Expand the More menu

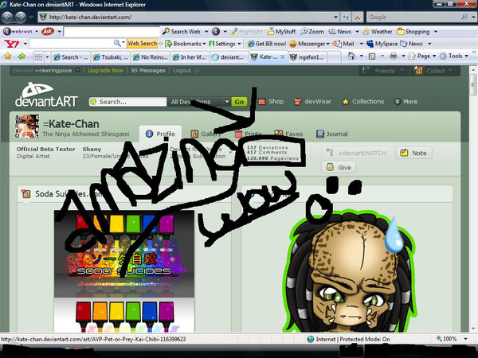(x=406, y=101)
